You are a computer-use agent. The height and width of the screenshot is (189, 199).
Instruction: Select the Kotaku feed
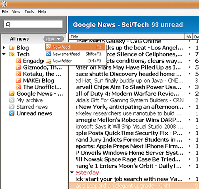coord(42,74)
